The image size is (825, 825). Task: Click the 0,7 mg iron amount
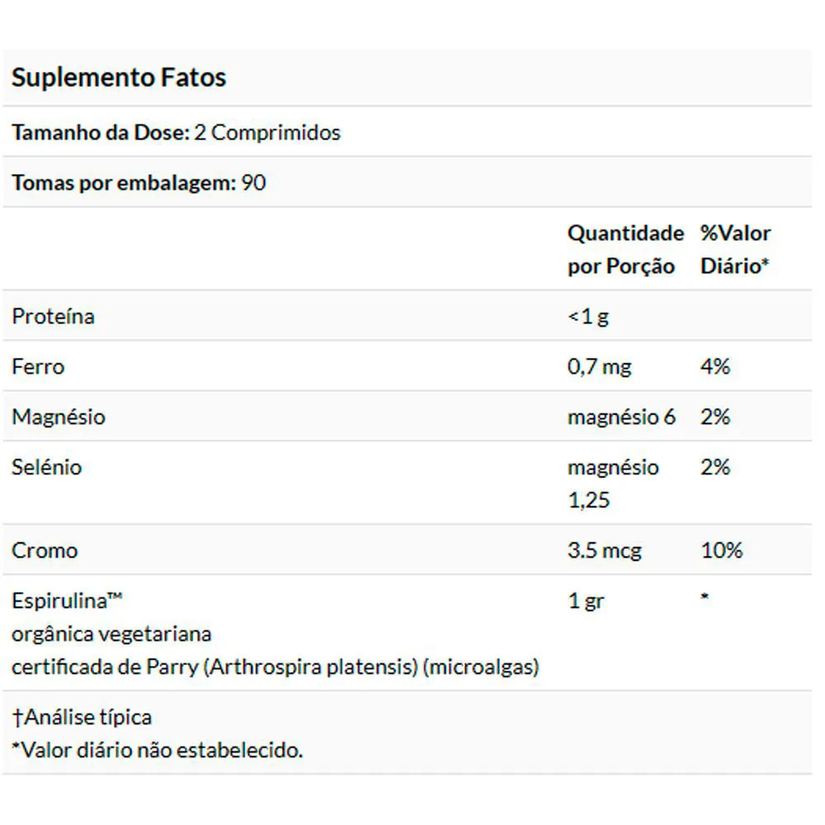click(x=599, y=367)
